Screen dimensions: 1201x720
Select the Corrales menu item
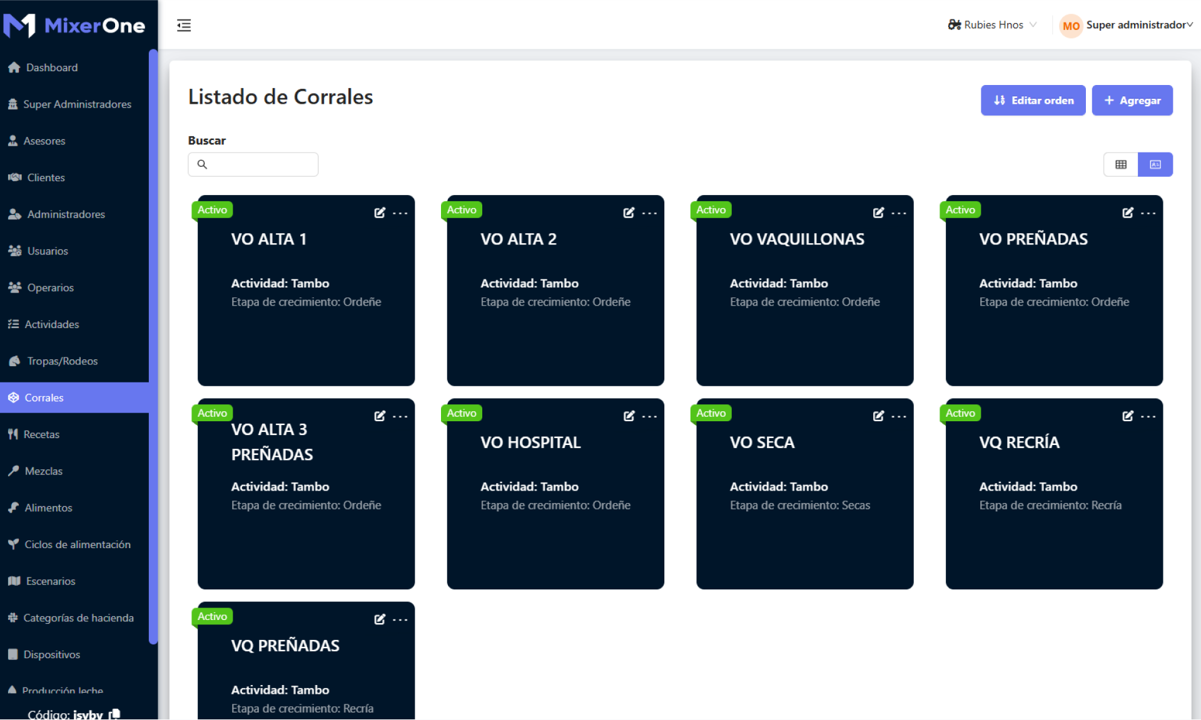(x=74, y=398)
